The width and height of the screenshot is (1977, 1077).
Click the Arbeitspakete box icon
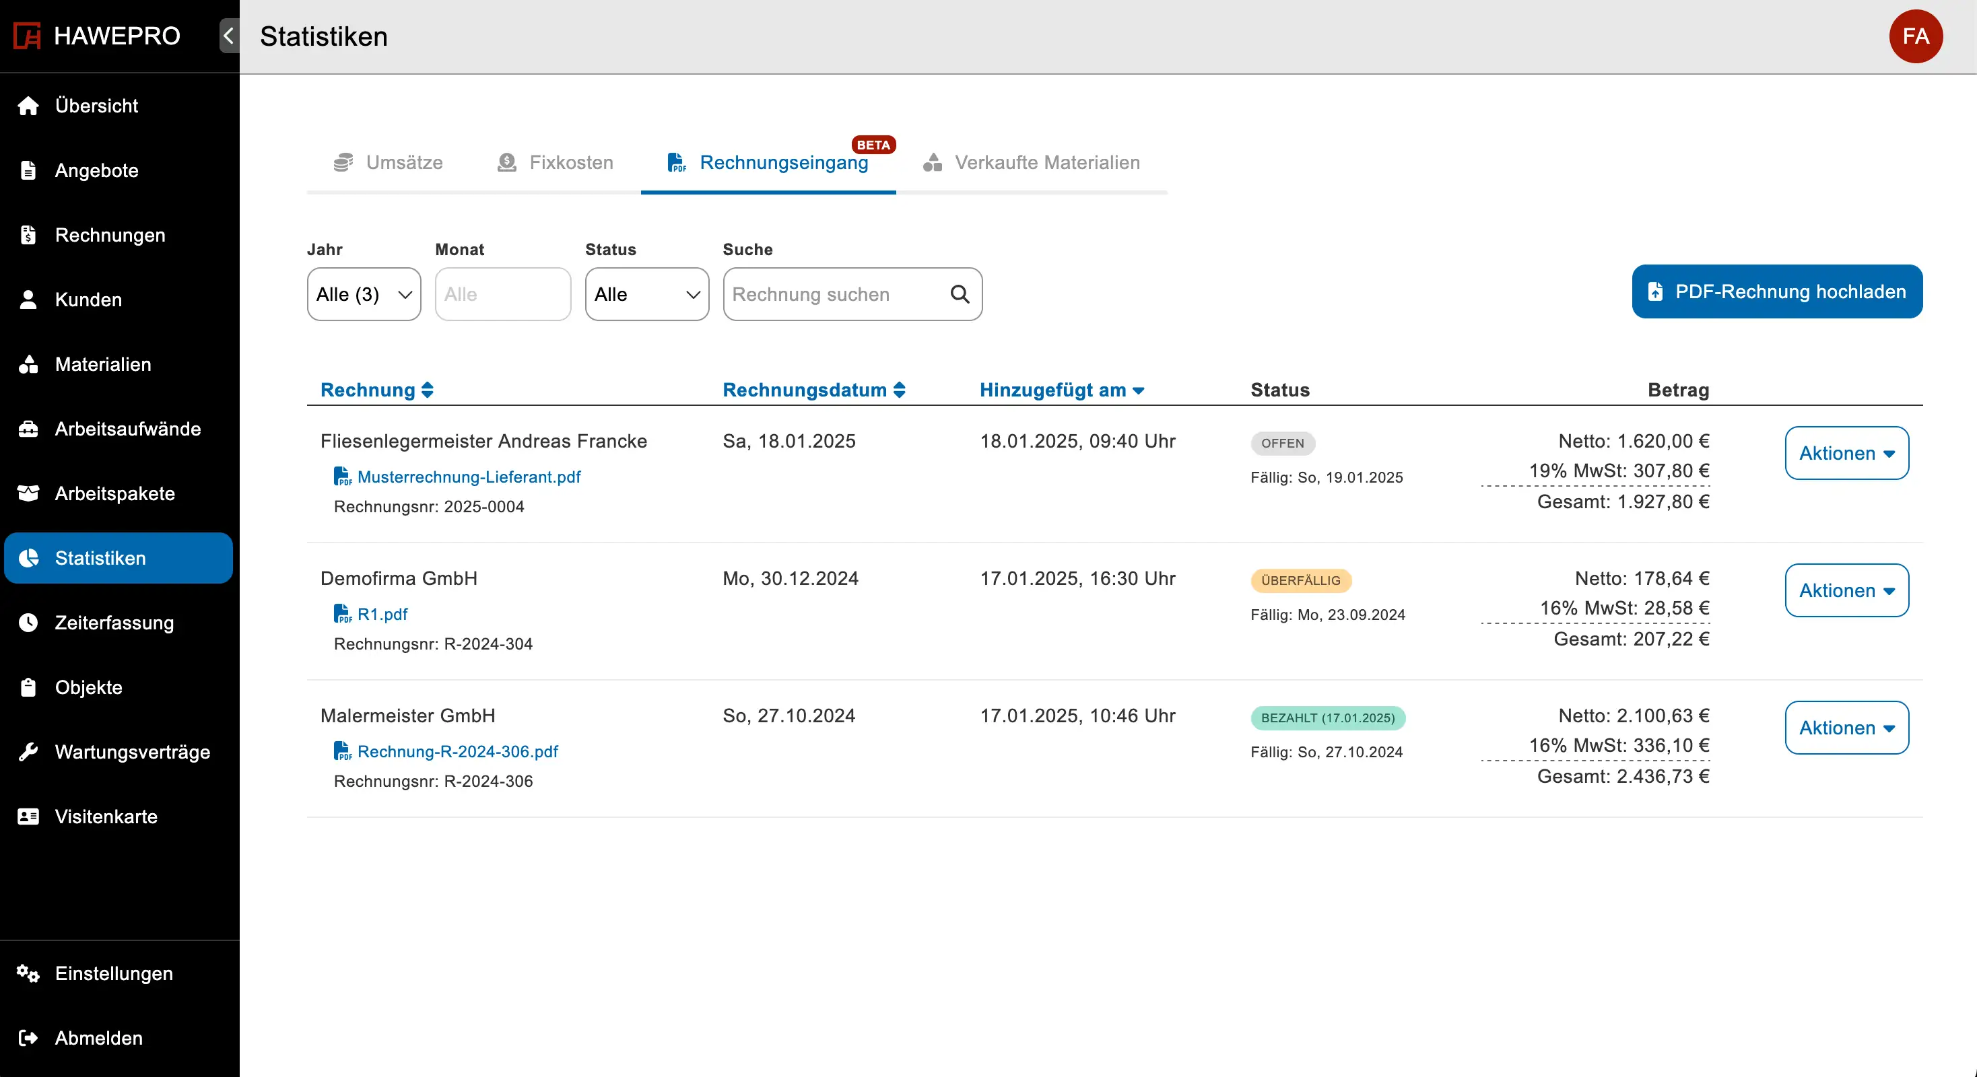coord(28,493)
